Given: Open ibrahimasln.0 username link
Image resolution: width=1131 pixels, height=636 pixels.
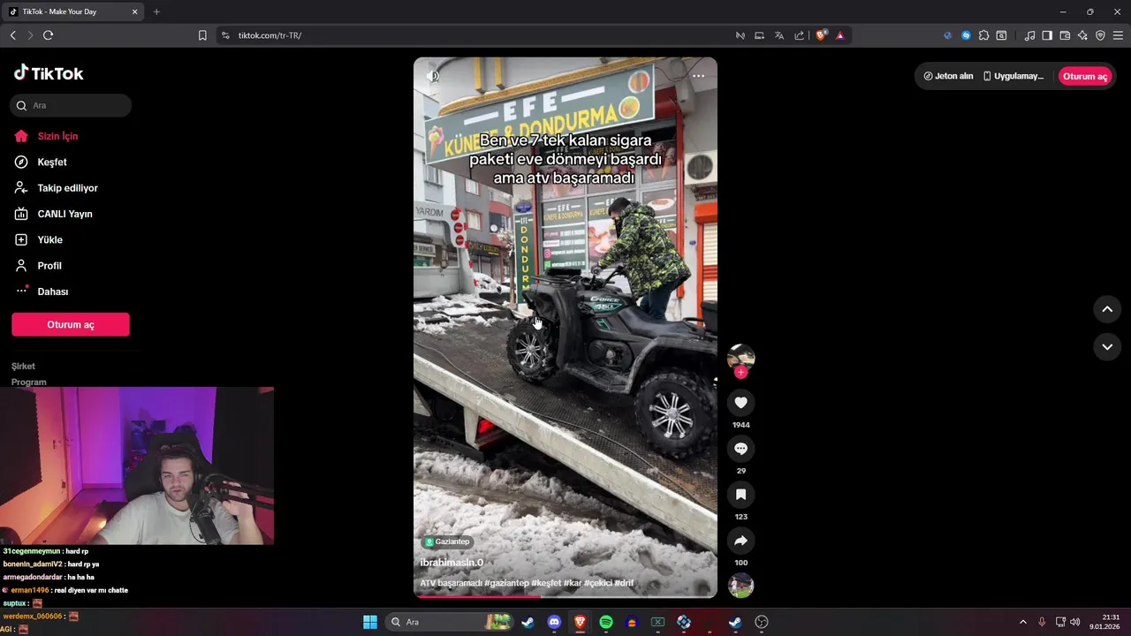Looking at the screenshot, I should [452, 563].
